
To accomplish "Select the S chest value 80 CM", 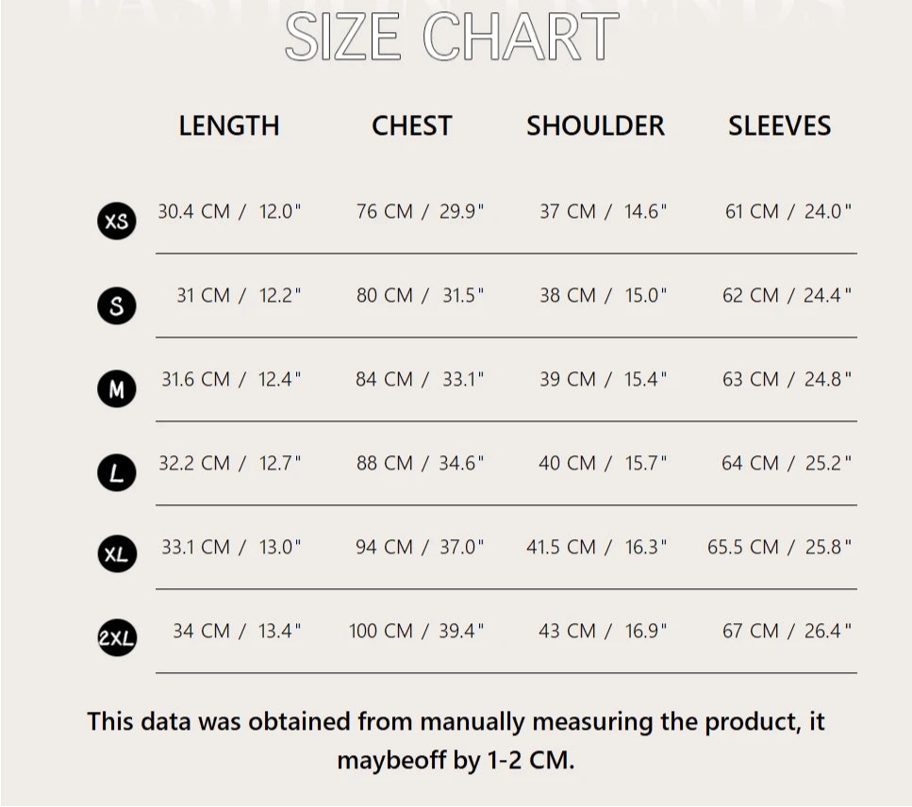I will pyautogui.click(x=385, y=295).
